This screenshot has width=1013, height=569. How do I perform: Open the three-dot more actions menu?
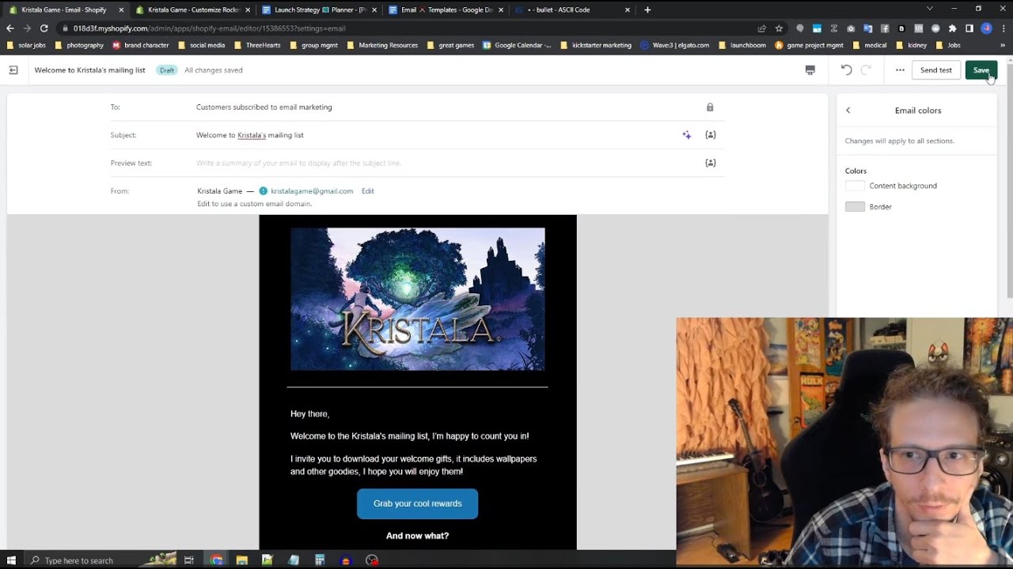pyautogui.click(x=900, y=70)
